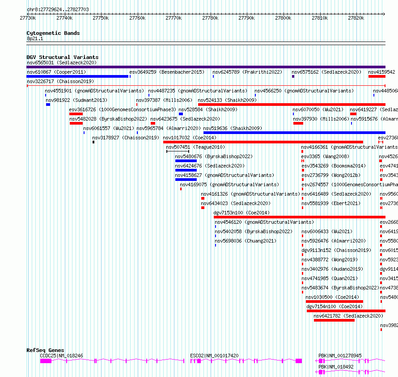Open nsv6061557 (Wu2021) variant
The image size is (398, 377).
(109, 128)
